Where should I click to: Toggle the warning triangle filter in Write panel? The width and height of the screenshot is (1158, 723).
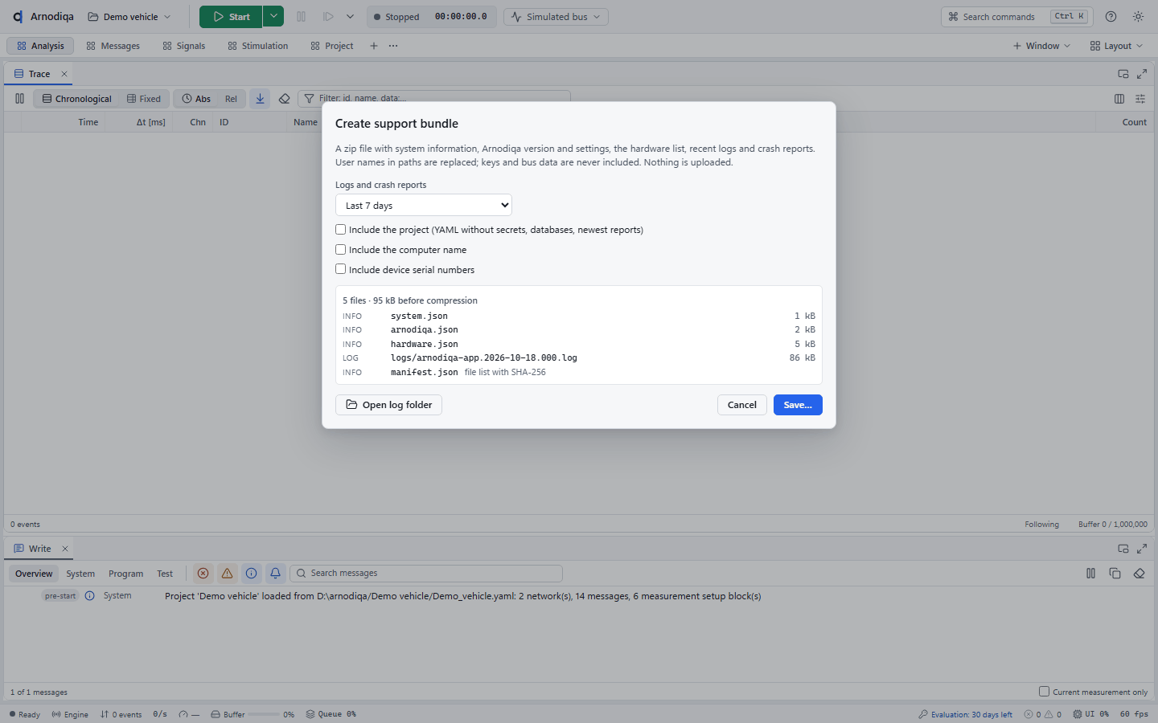[x=228, y=574]
